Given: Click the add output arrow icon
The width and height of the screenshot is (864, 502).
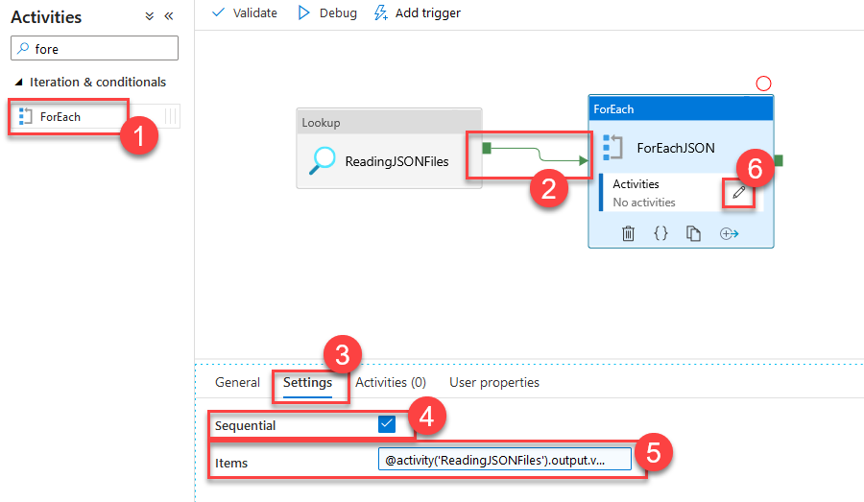Looking at the screenshot, I should (x=729, y=233).
